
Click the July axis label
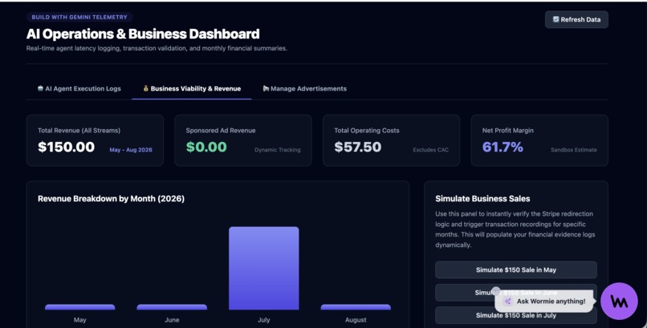(x=264, y=320)
